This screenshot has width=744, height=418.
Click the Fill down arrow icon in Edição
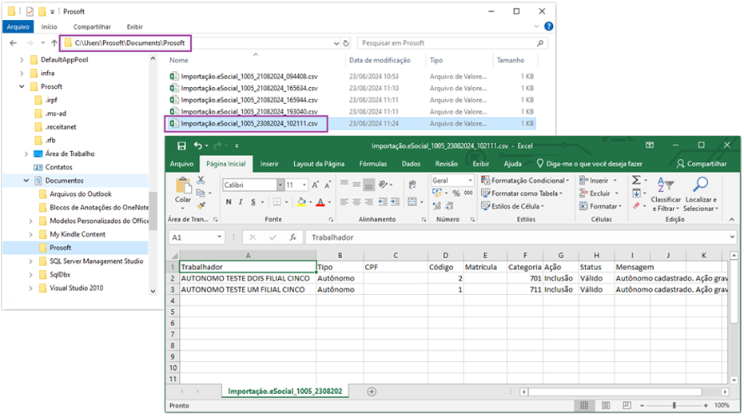pos(637,193)
